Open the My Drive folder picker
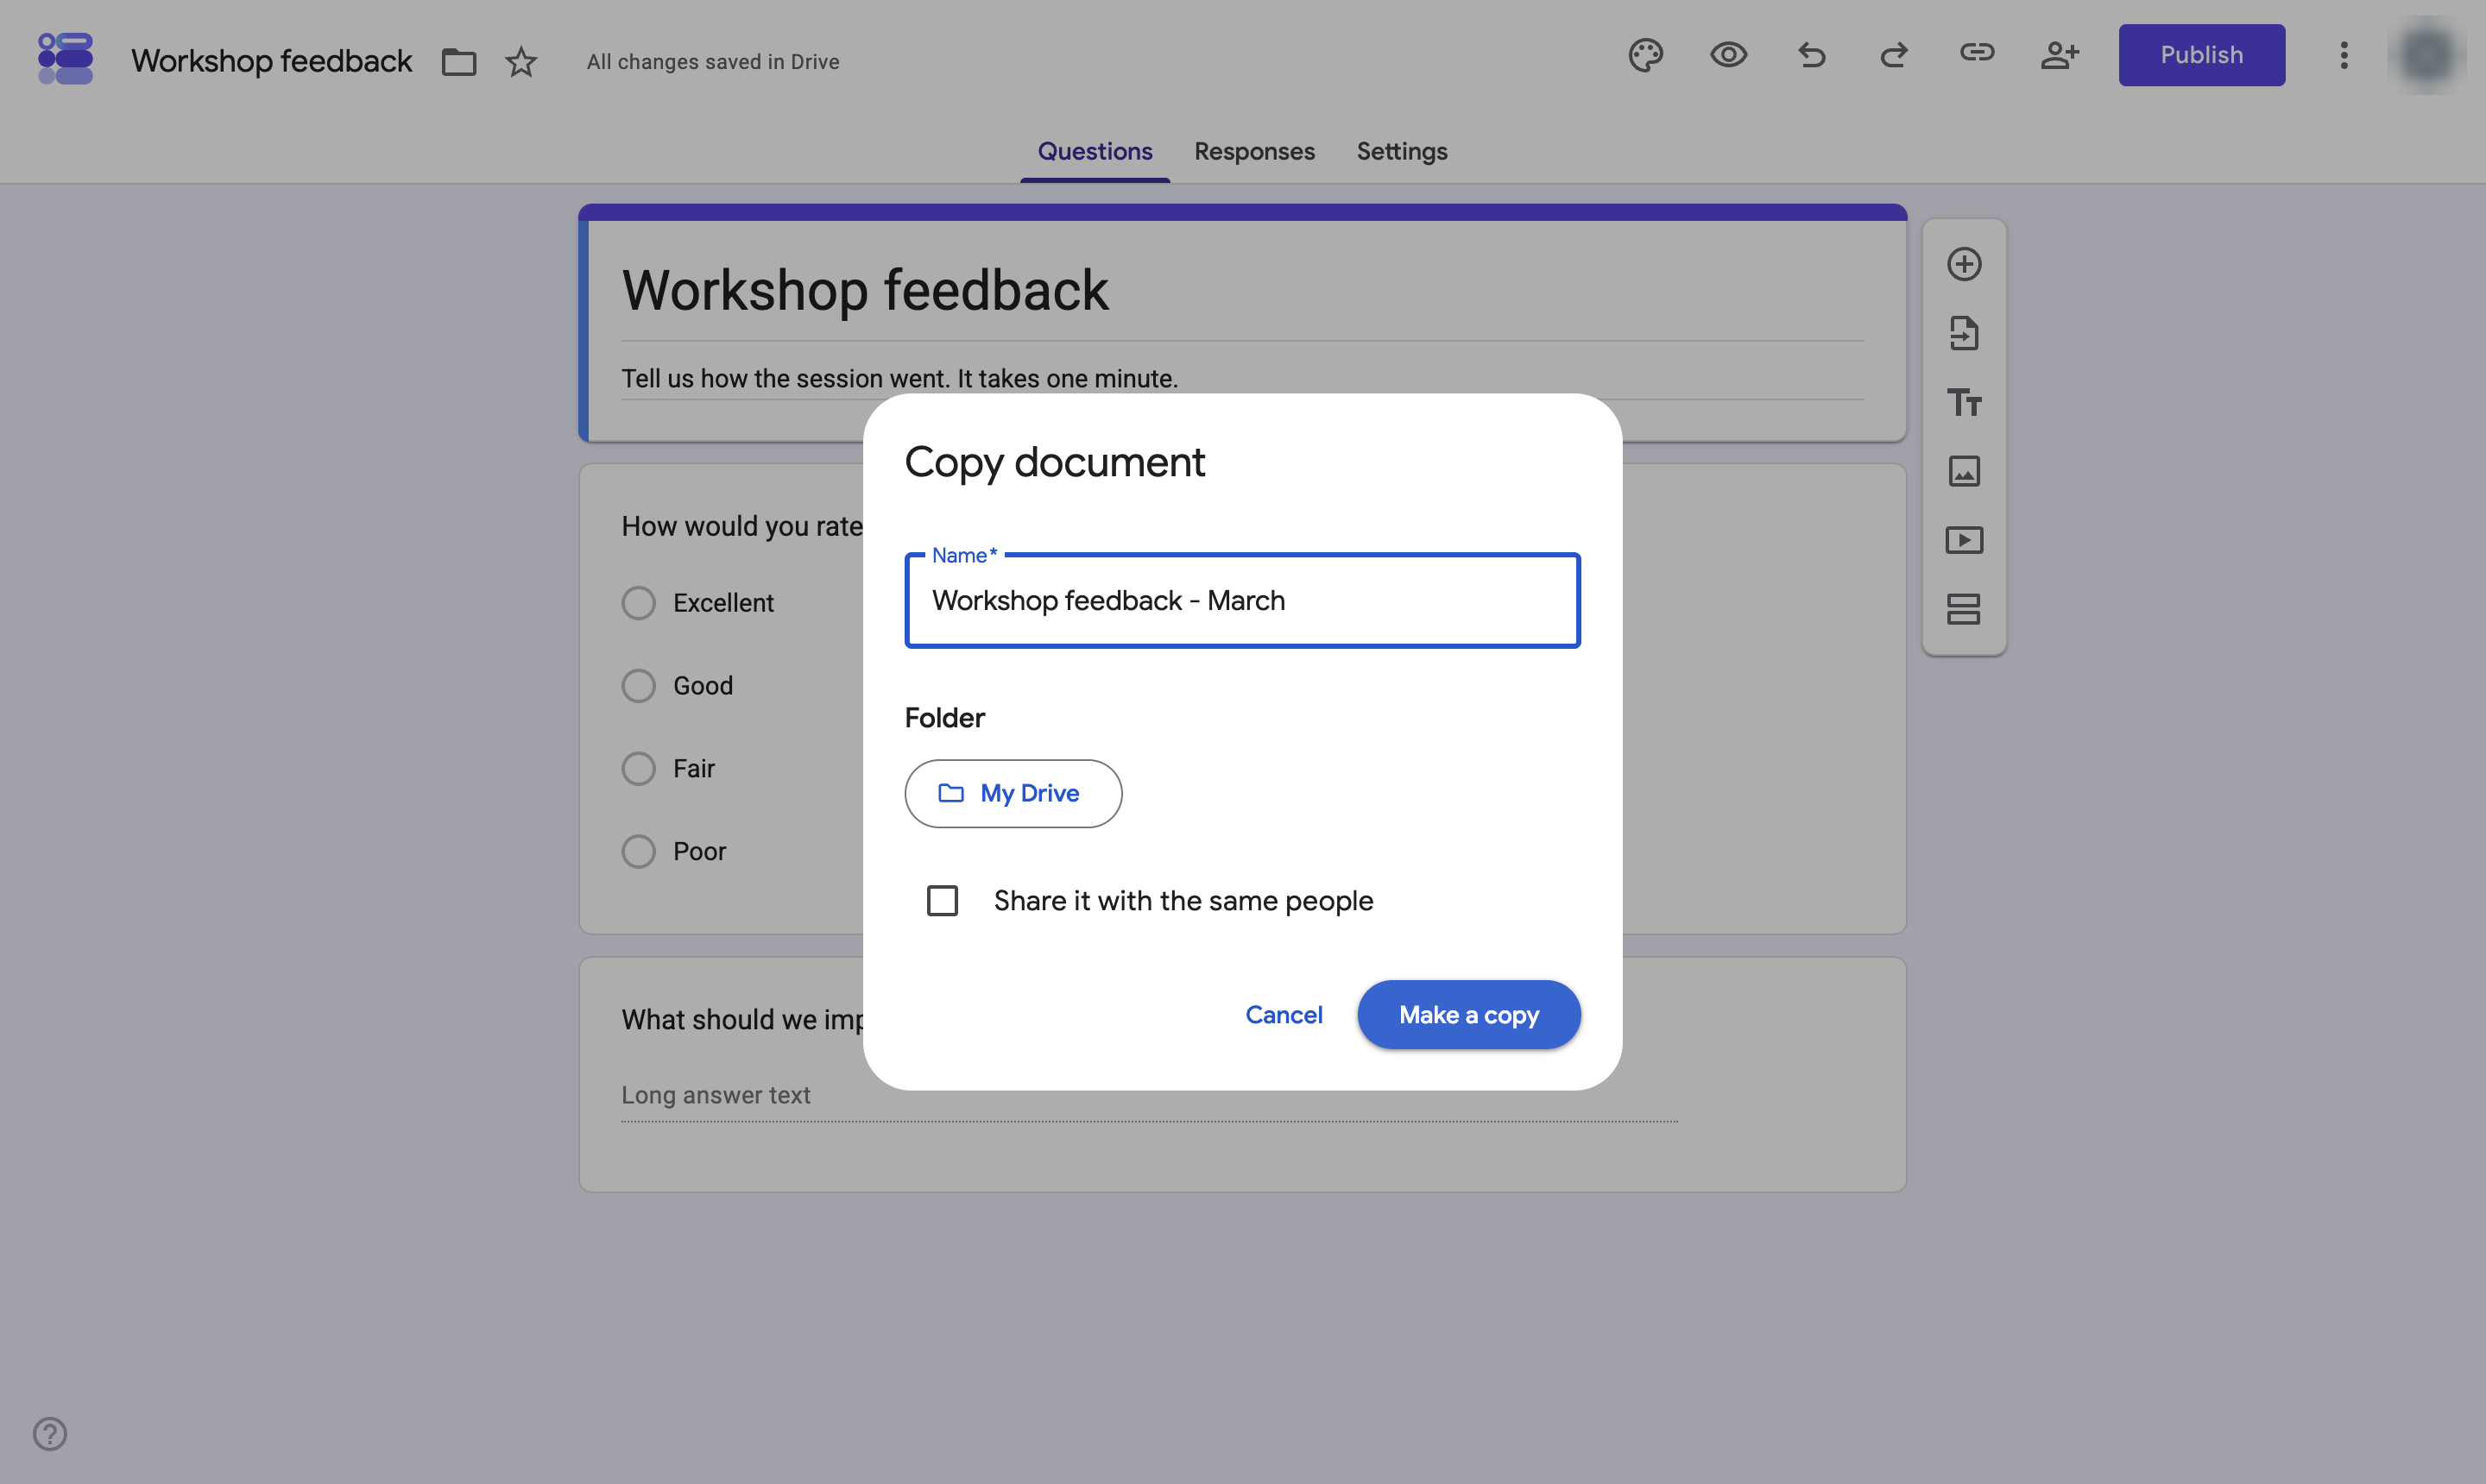Screen dimensions: 2486x1484 coord(1013,793)
